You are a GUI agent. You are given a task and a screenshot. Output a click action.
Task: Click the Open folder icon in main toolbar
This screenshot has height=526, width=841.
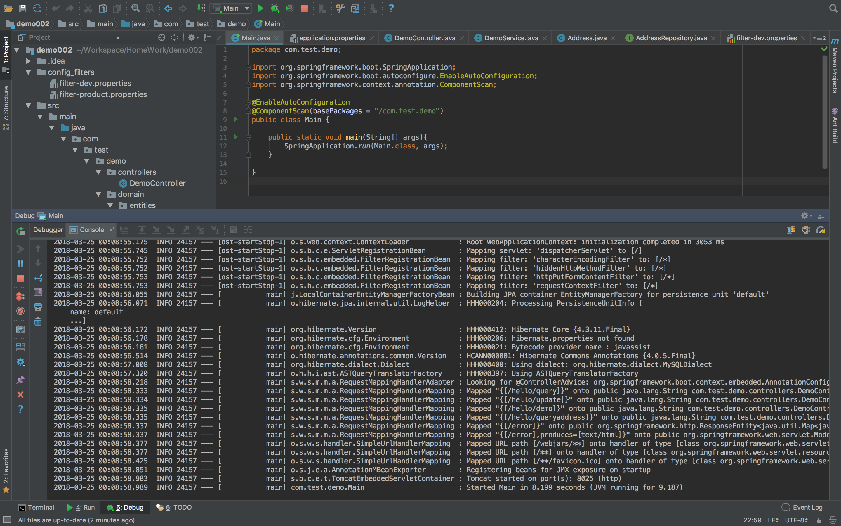(x=8, y=8)
